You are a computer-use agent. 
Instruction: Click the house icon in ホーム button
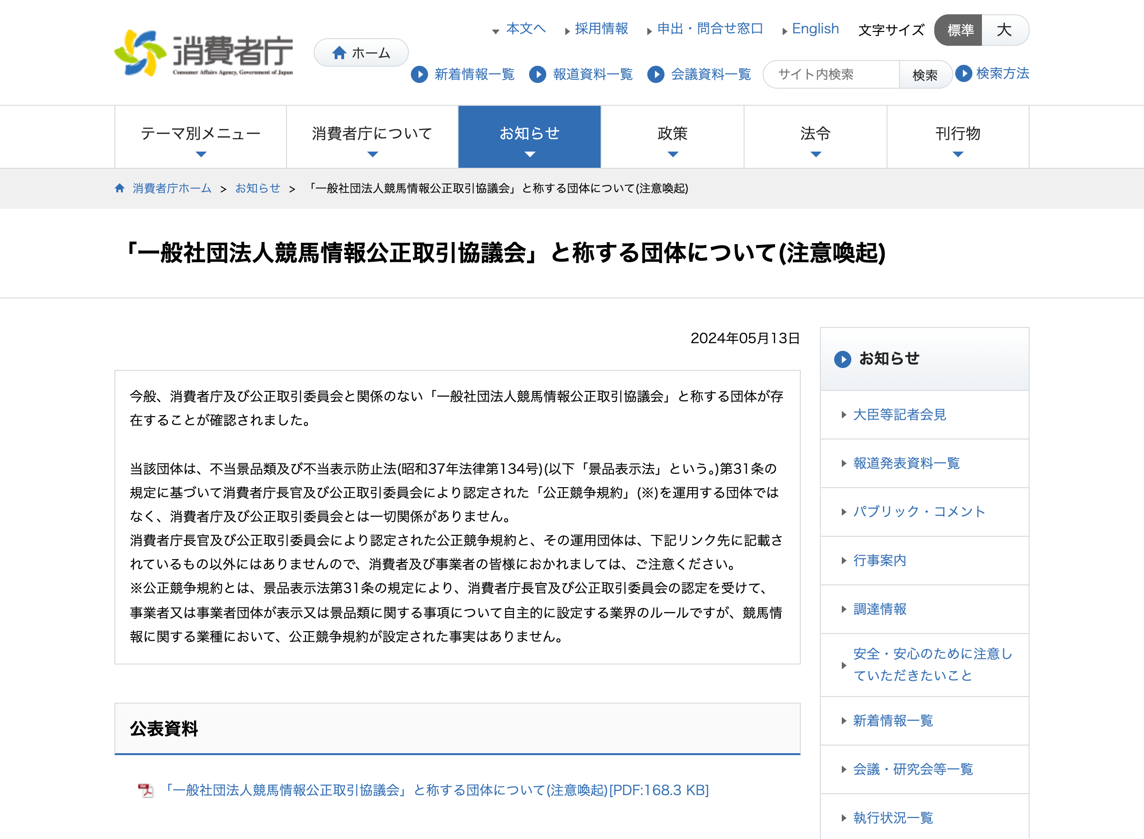pos(339,53)
